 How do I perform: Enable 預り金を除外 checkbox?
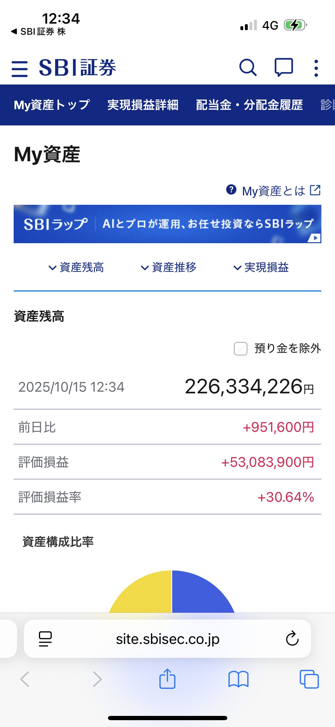(240, 348)
